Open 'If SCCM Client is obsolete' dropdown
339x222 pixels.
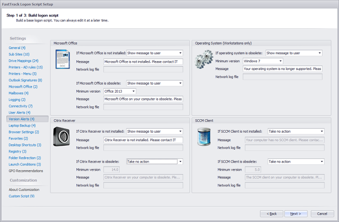click(296, 162)
